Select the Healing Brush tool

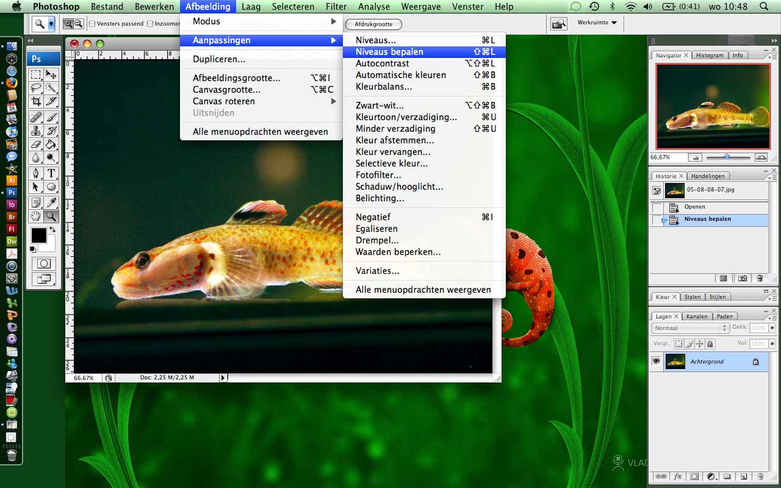click(x=36, y=117)
